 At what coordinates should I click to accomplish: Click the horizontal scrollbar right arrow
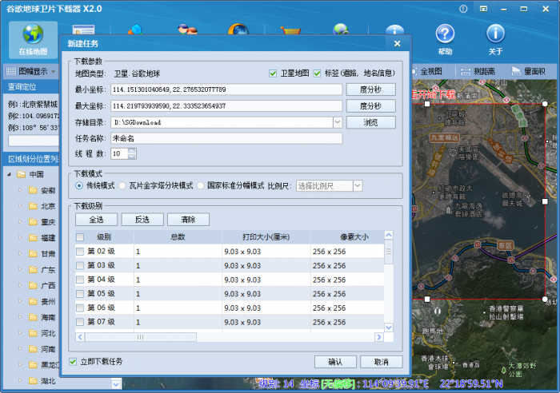(379, 337)
